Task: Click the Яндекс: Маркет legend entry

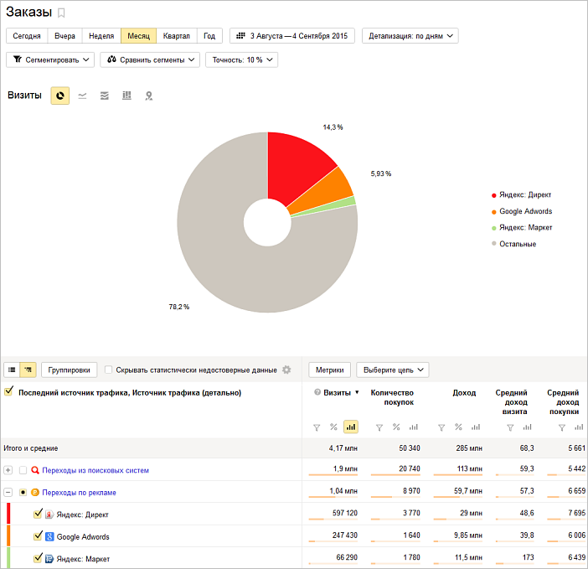Action: tap(522, 228)
